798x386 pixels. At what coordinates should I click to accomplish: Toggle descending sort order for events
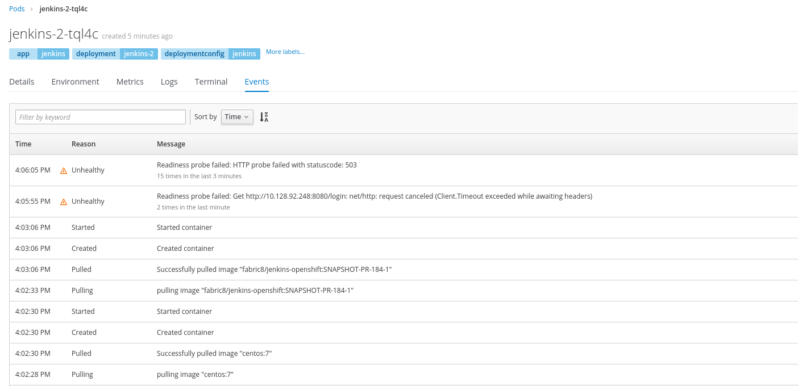264,116
